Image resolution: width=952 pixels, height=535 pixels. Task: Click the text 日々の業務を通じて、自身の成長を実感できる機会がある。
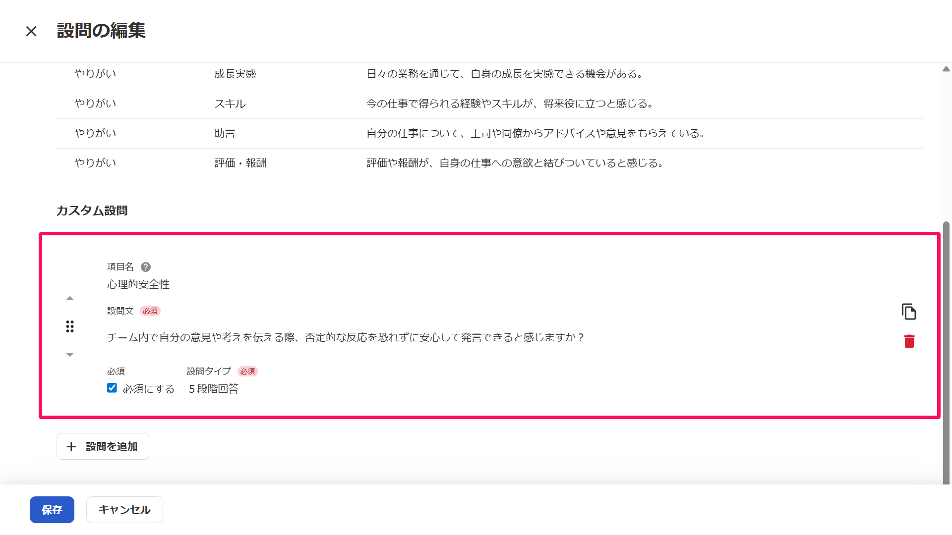[505, 74]
